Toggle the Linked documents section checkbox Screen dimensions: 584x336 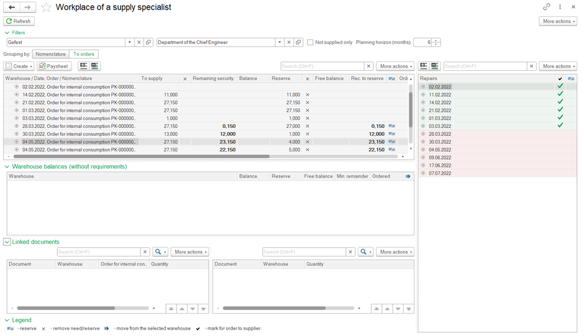pyautogui.click(x=7, y=242)
